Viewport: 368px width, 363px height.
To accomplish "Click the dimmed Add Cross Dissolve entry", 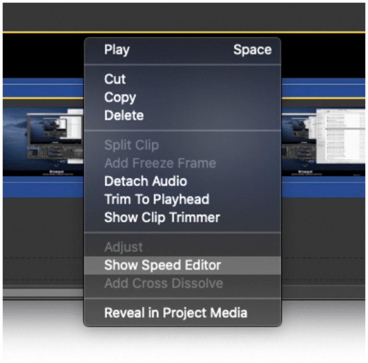I will coord(183,284).
